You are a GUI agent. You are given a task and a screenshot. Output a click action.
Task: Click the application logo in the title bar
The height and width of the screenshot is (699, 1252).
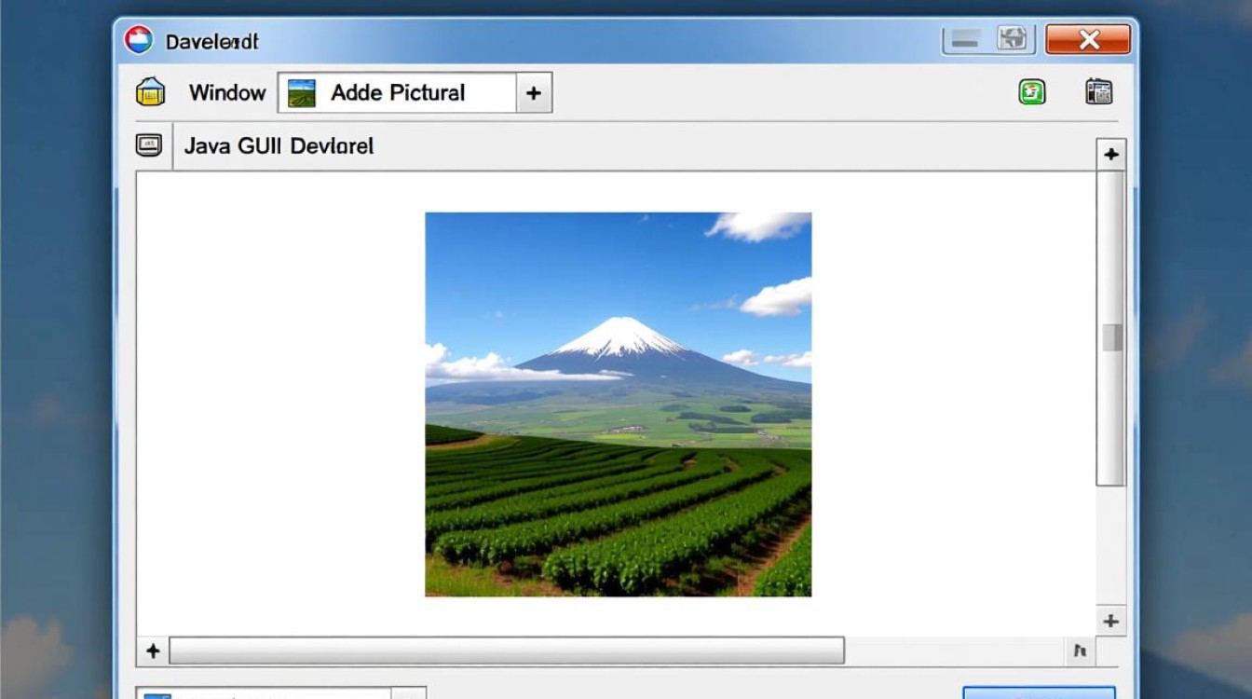click(138, 40)
